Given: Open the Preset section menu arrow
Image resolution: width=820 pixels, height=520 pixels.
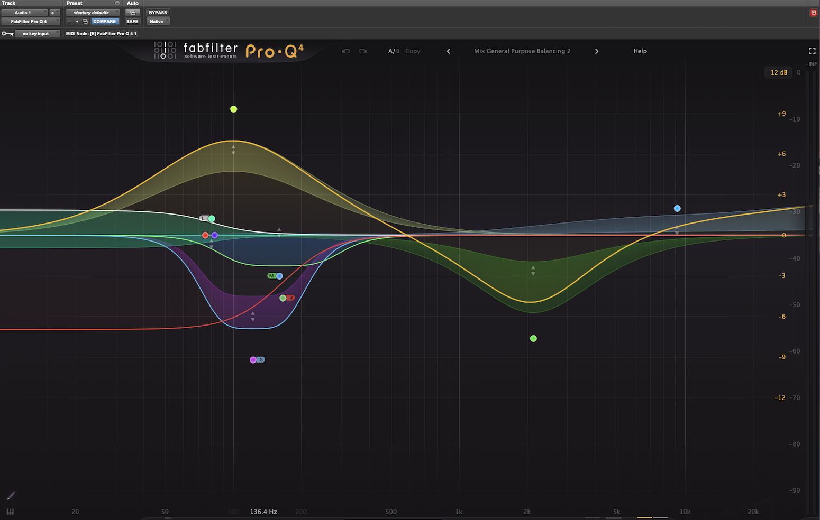Looking at the screenshot, I should click(x=117, y=3).
